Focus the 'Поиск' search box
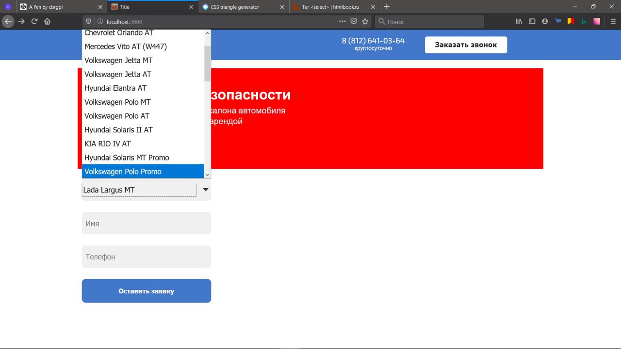Image resolution: width=621 pixels, height=349 pixels. 429,21
